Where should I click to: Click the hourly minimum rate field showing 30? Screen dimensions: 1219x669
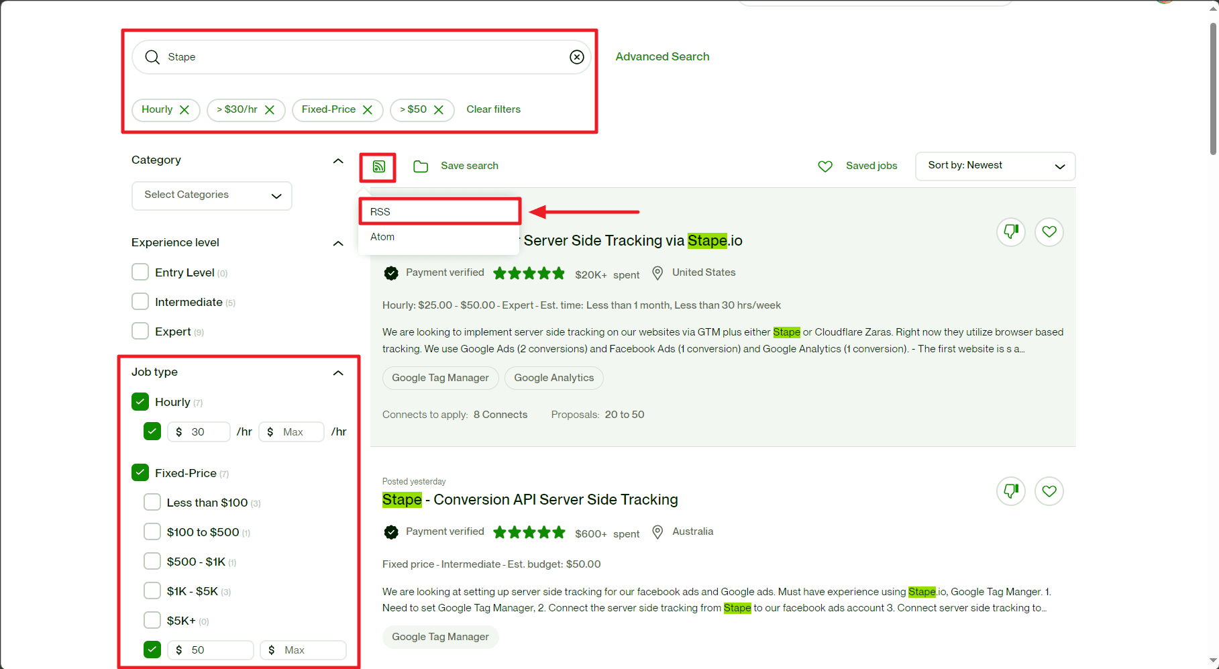click(199, 431)
